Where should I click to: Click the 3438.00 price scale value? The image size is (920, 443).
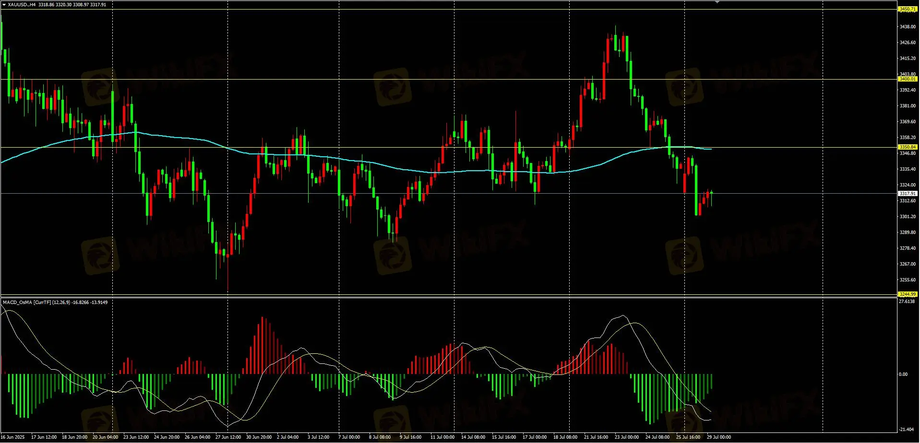point(907,27)
